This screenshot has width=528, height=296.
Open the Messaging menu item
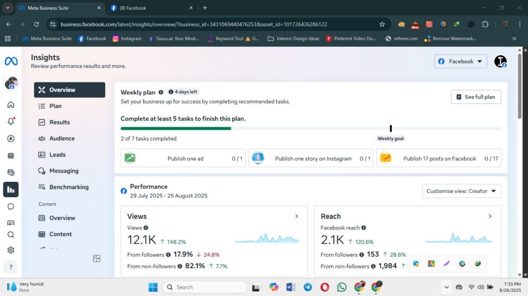point(70,171)
